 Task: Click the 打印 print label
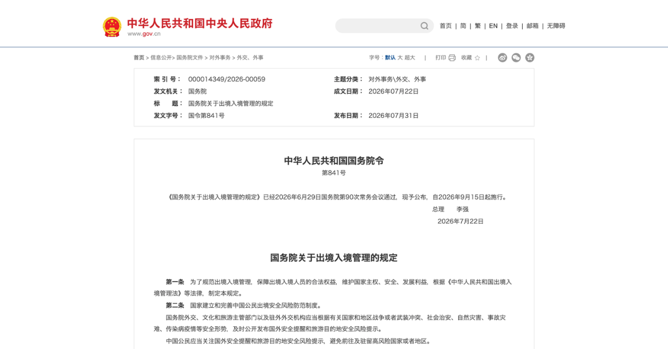(441, 58)
